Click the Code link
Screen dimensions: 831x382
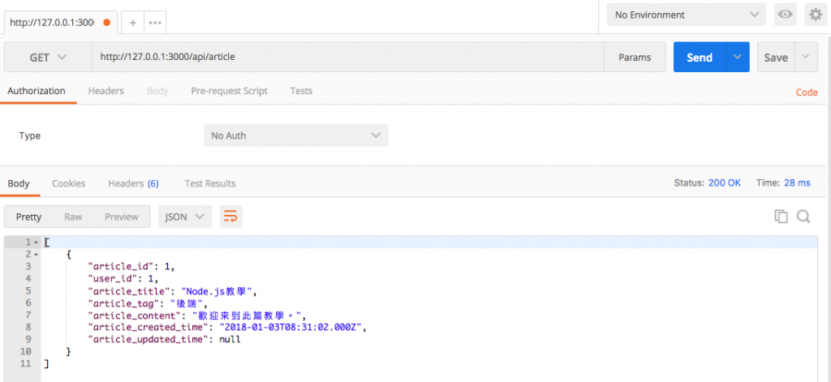click(807, 92)
